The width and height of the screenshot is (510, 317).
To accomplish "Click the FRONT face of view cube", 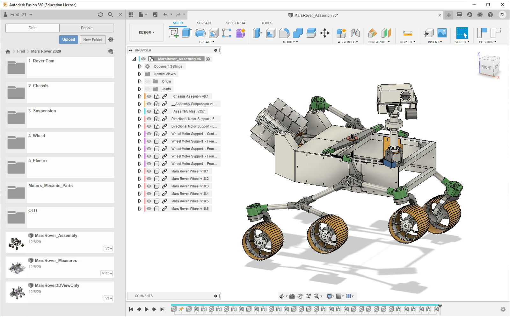I will 486,67.
